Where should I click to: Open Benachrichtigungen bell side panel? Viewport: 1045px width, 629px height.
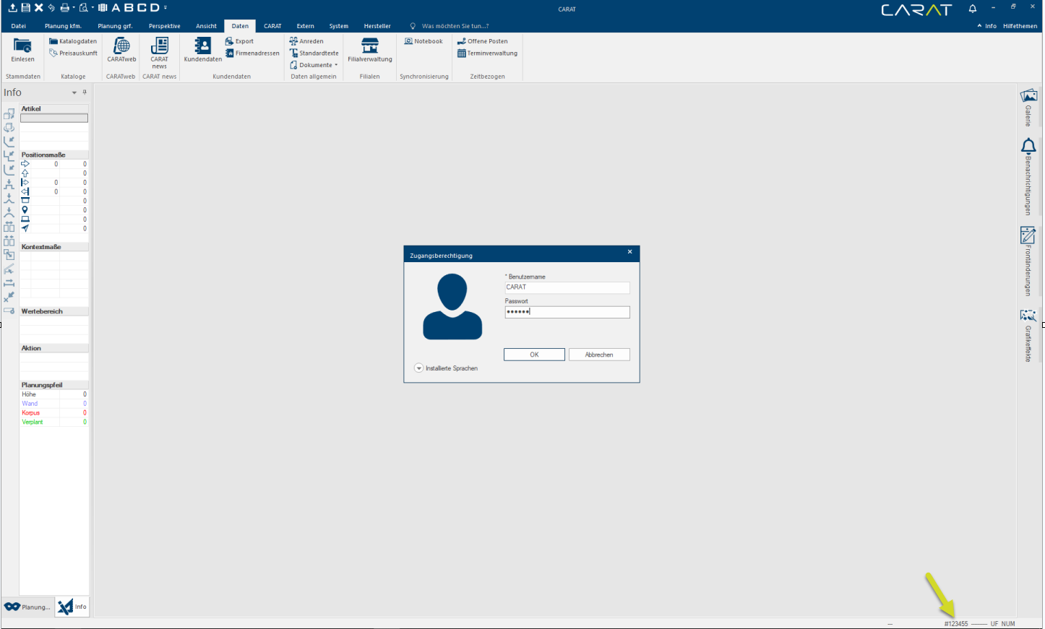pyautogui.click(x=1028, y=177)
